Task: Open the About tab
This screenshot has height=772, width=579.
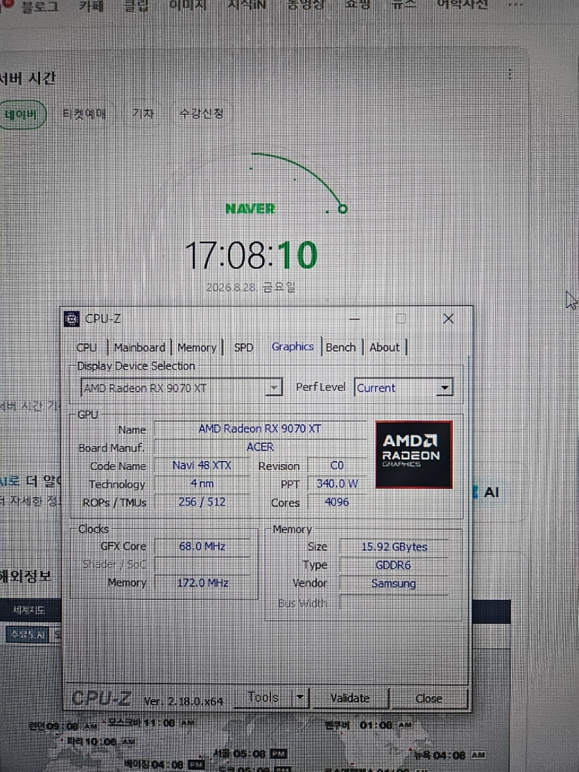Action: pos(384,347)
